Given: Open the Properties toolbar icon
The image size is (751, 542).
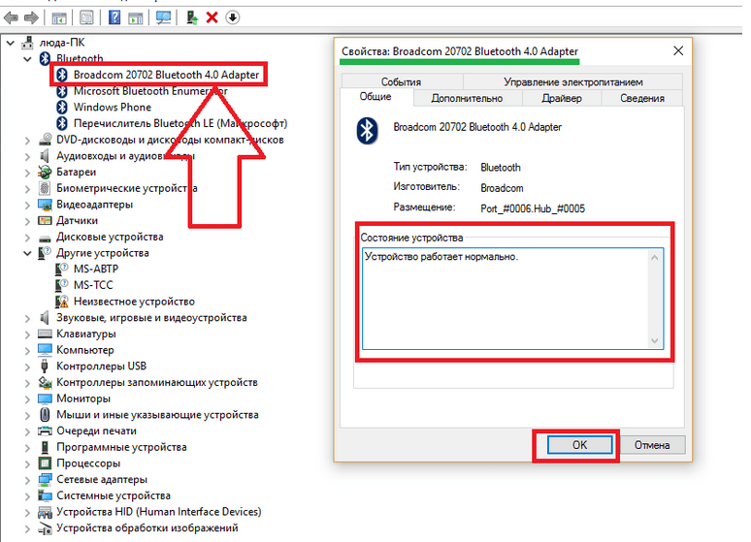Looking at the screenshot, I should [86, 17].
